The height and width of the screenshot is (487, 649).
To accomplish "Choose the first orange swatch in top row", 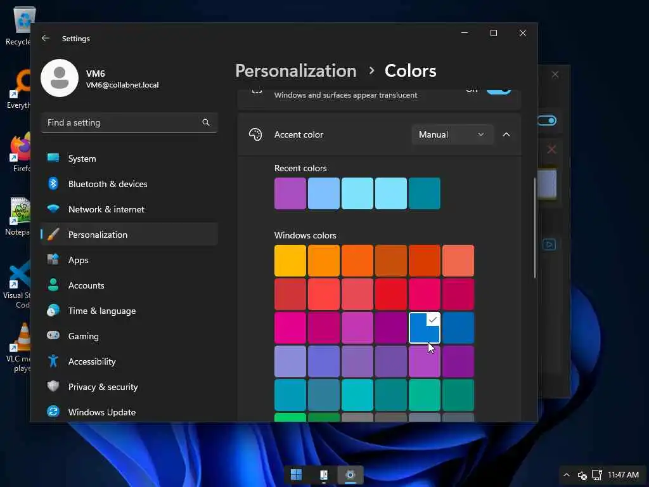I will [x=324, y=261].
